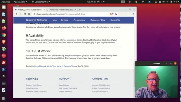Open a new browser tab

tap(80, 10)
